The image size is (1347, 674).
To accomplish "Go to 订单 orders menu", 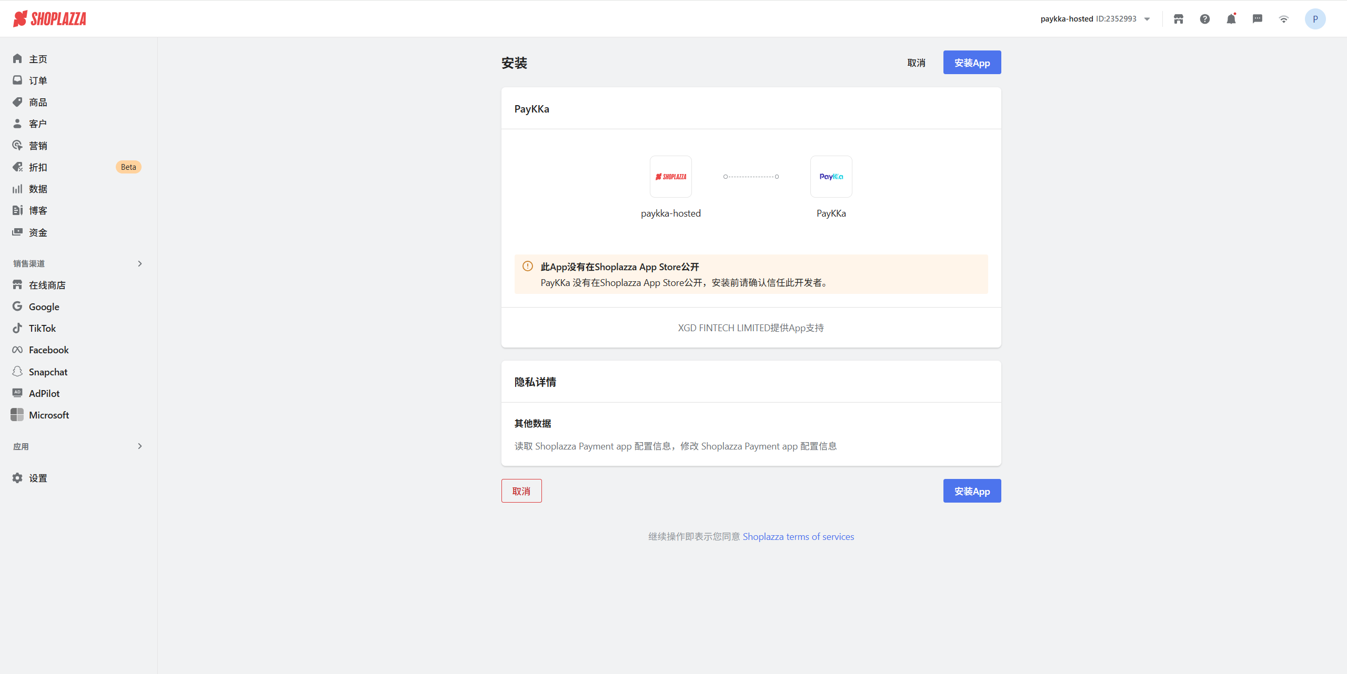I will tap(38, 80).
